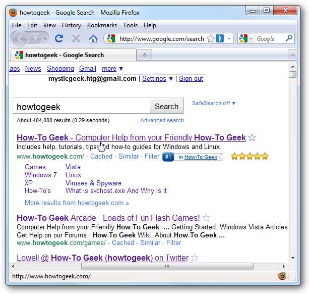Click the Stop loading X icon
Screen dimensions: 310x295
(x=76, y=38)
